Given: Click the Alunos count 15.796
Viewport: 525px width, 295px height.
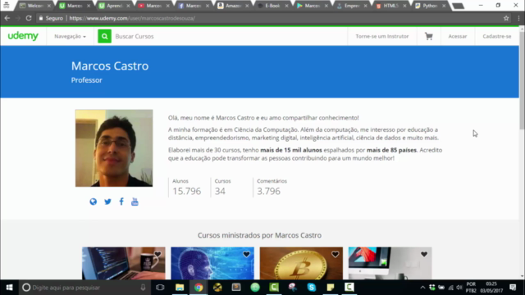Looking at the screenshot, I should (186, 191).
